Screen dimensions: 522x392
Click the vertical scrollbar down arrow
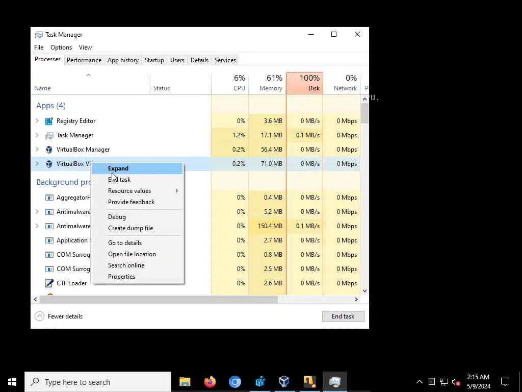(x=364, y=291)
